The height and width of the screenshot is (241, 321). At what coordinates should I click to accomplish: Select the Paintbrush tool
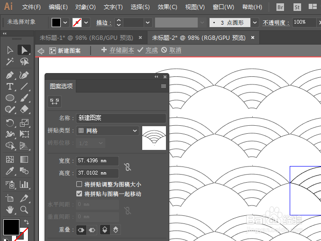coord(24,98)
